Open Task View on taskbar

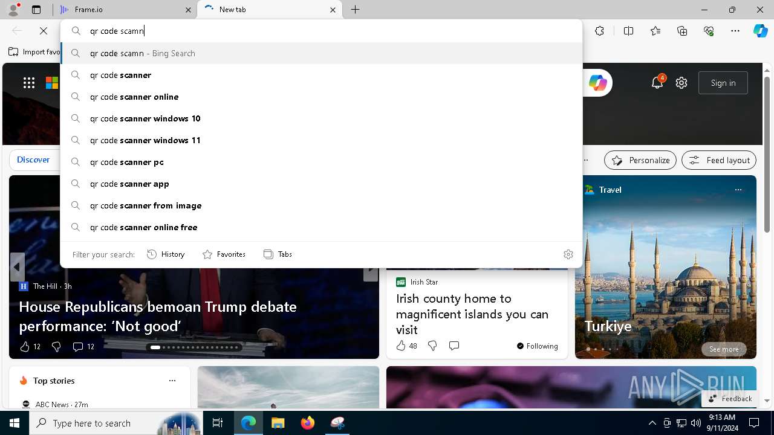point(218,423)
